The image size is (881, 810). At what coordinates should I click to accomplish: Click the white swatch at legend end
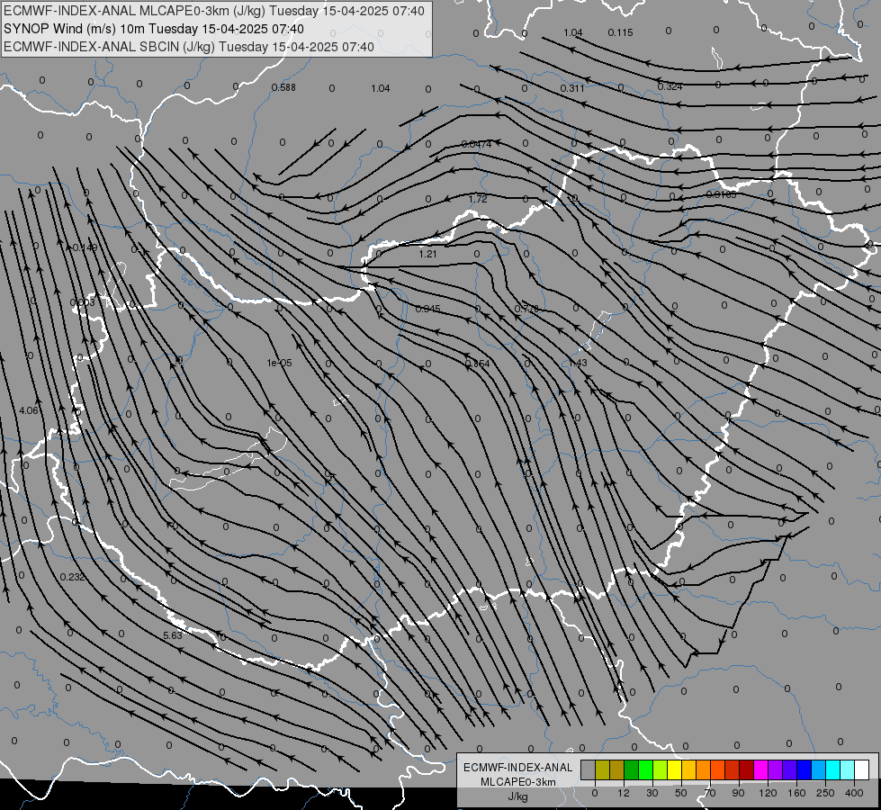(x=862, y=769)
